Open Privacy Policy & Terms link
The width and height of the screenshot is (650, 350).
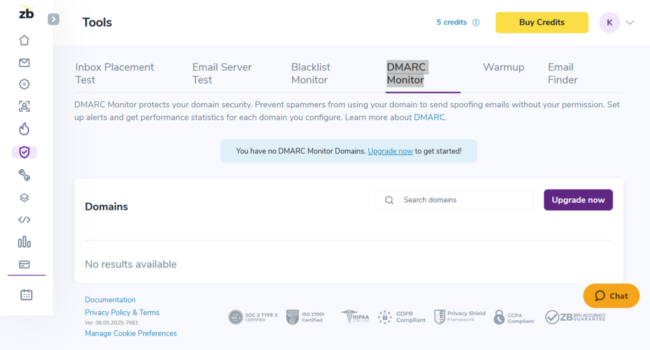tap(122, 313)
